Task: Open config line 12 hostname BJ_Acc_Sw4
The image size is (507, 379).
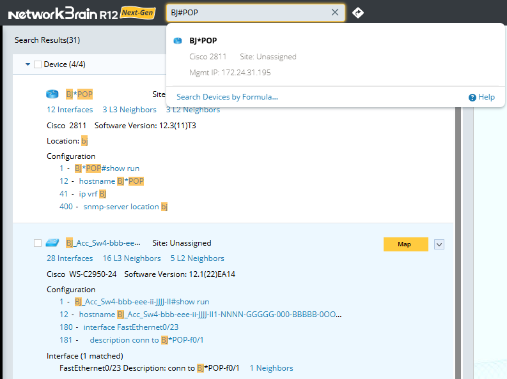Action: coord(210,315)
